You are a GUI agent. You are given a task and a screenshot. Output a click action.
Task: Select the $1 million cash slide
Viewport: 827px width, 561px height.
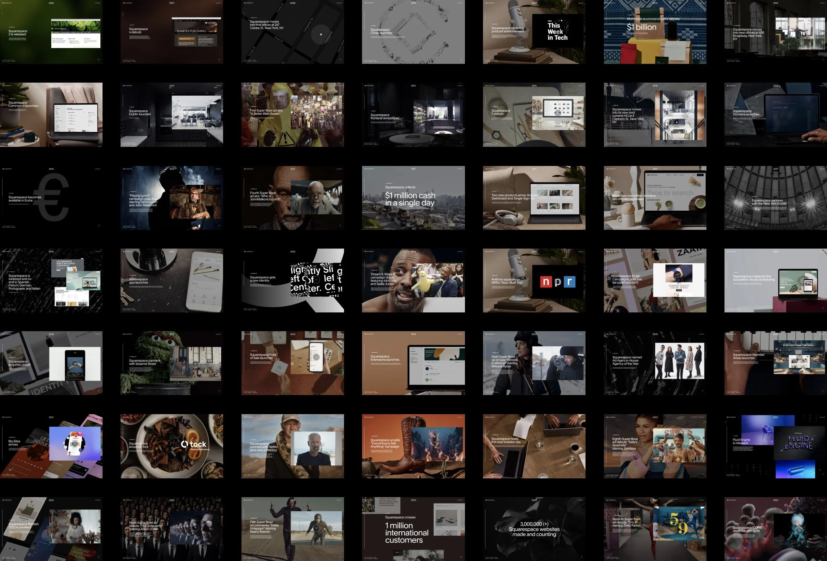tap(413, 198)
